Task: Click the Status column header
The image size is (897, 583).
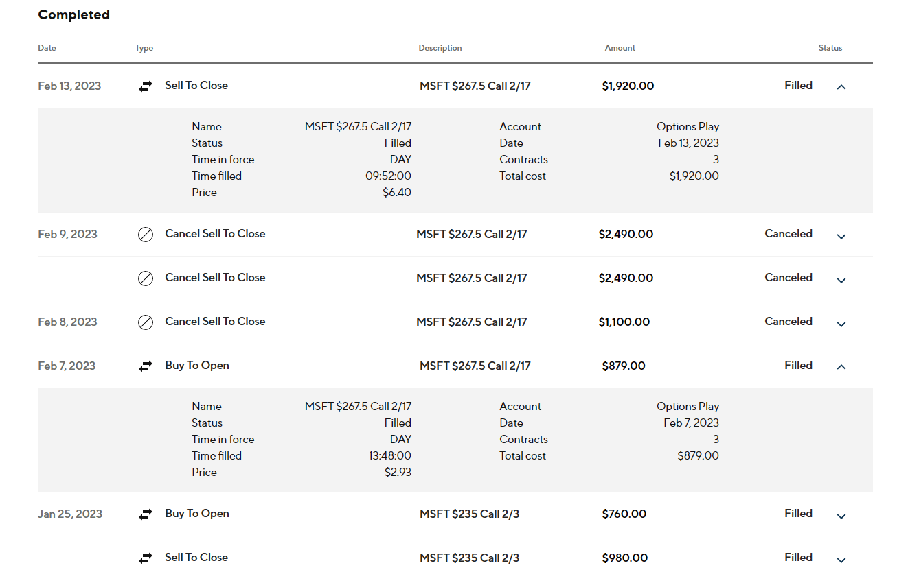Action: [x=830, y=48]
